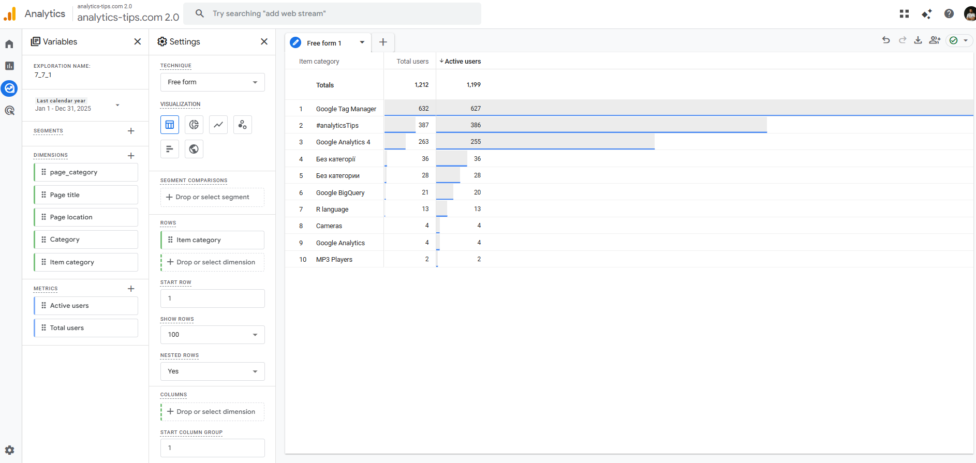The image size is (976, 463).
Task: Share exploration with other users
Action: tap(935, 40)
